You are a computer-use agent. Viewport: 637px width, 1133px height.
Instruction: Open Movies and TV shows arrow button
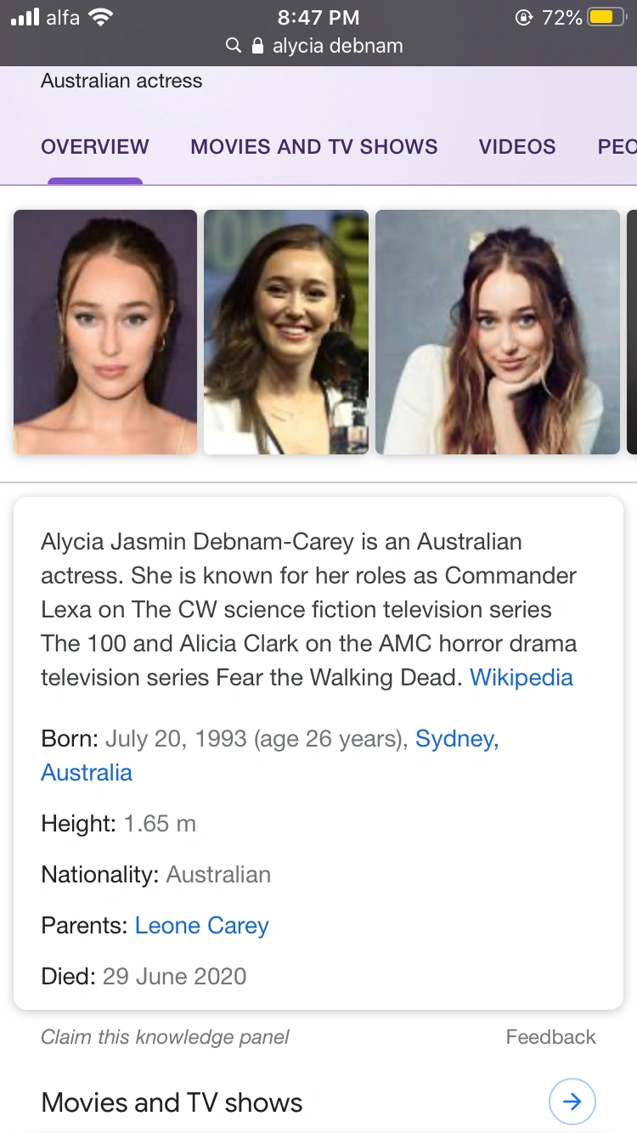(x=572, y=1102)
